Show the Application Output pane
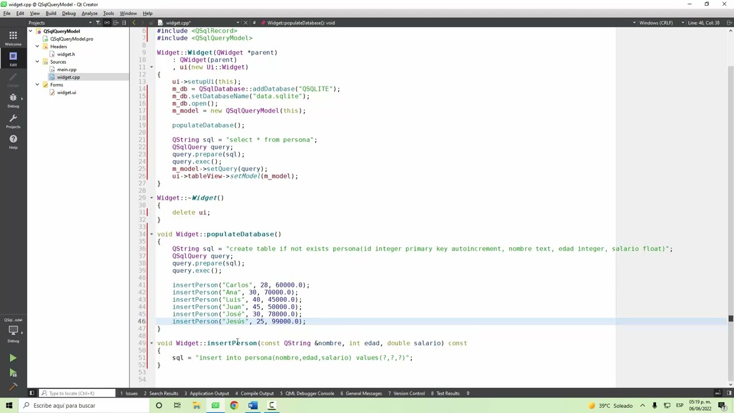 pos(207,393)
